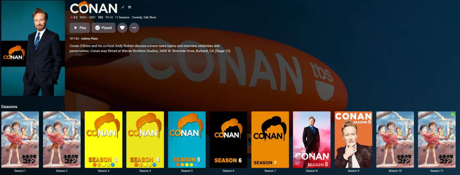Open the Season 2 poster thumbnail

[62, 140]
